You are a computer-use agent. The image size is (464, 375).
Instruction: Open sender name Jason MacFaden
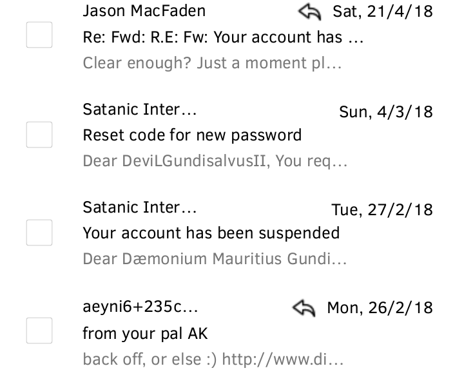coord(144,11)
